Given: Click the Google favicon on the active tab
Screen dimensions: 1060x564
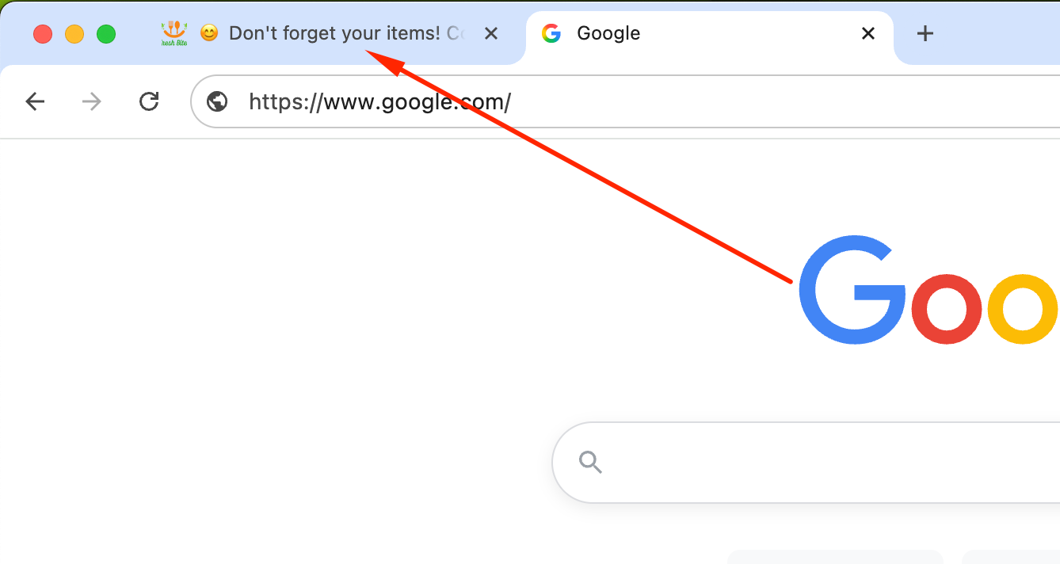Looking at the screenshot, I should [x=551, y=33].
